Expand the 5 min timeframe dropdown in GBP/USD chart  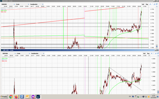tap(30, 53)
